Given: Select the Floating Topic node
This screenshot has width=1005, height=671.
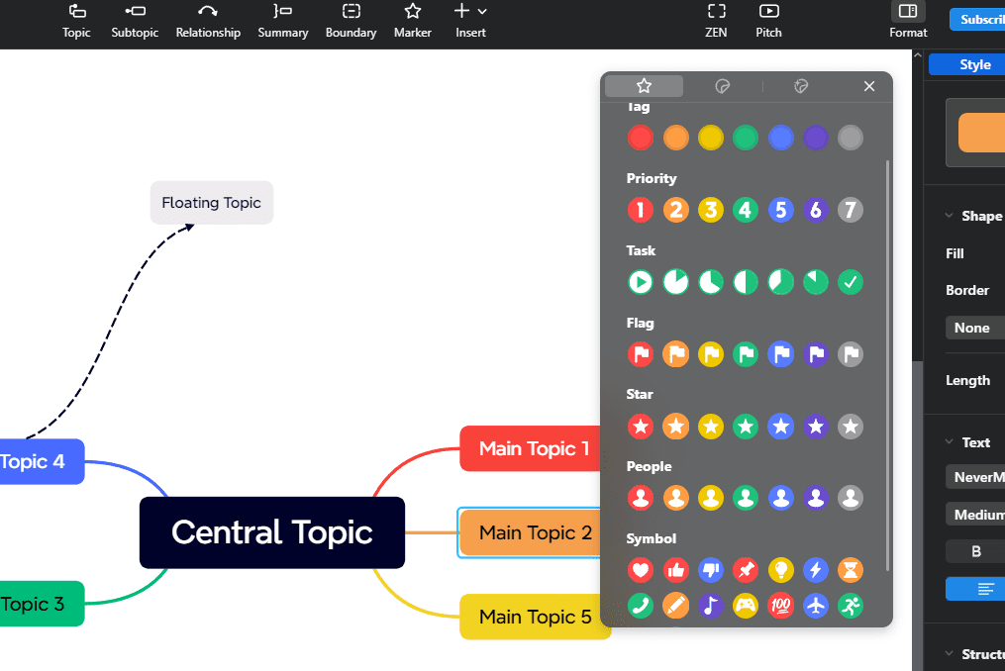Looking at the screenshot, I should click(x=212, y=203).
